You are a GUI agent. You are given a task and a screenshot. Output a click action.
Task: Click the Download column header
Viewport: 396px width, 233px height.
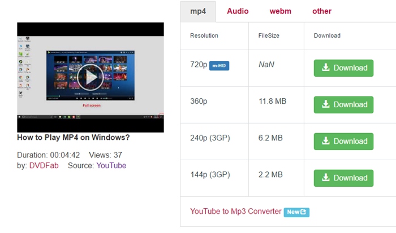coord(327,36)
